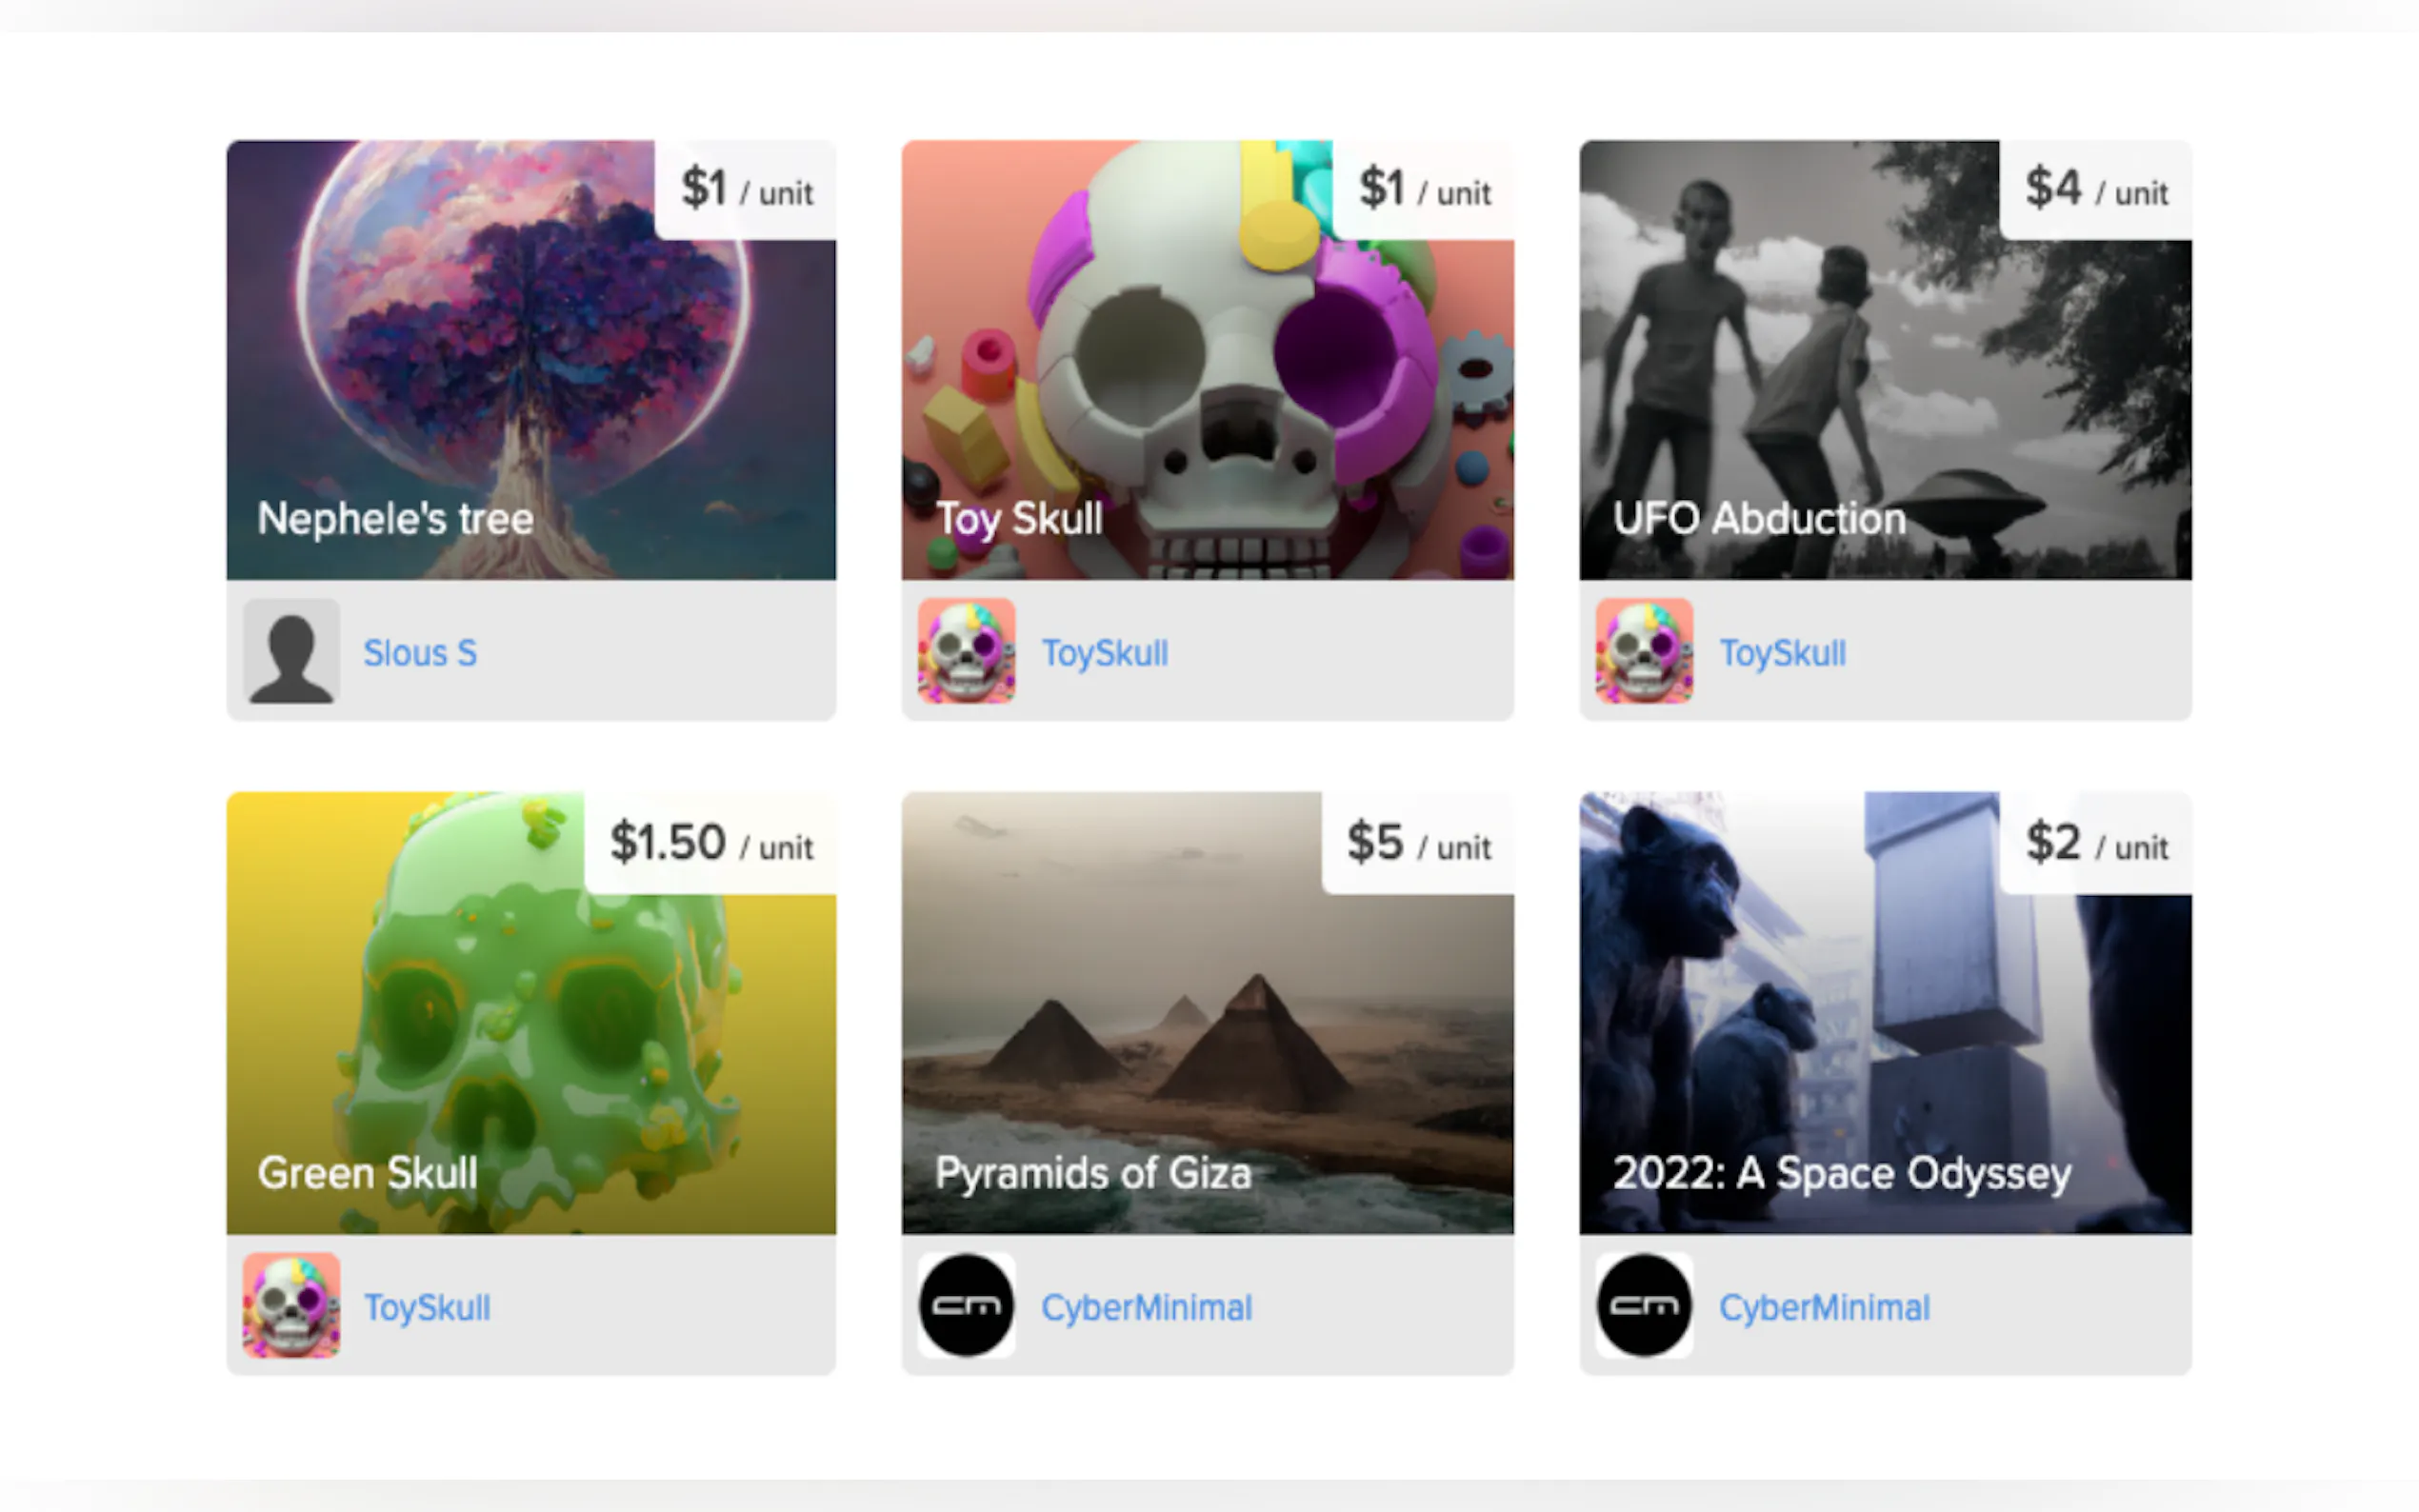Screen dimensions: 2419x1512
Task: Click CyberMinimal logo under 2022: A Space Odyssey
Action: click(x=1644, y=1305)
